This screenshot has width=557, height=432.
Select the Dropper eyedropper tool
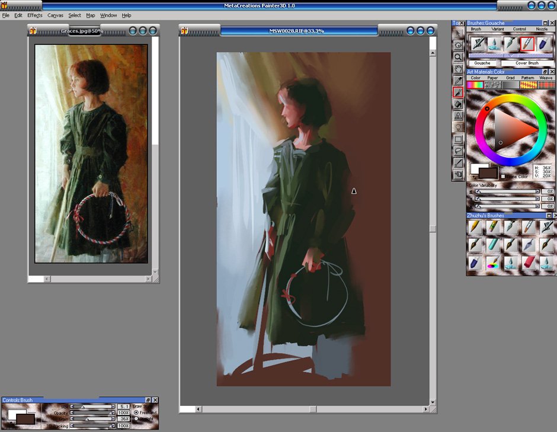tap(458, 80)
